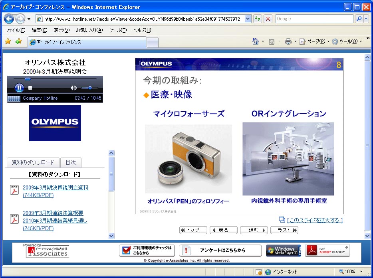Click the magnifier search icon
Viewport: 373px width, 278px height.
click(x=359, y=19)
